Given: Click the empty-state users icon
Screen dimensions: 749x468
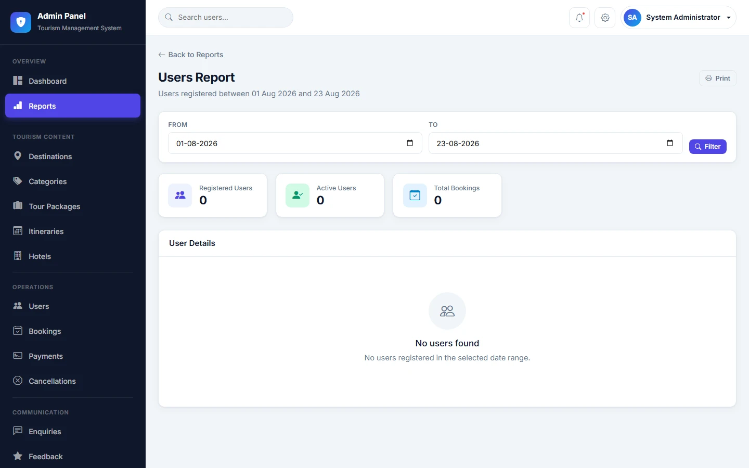Looking at the screenshot, I should pos(447,311).
